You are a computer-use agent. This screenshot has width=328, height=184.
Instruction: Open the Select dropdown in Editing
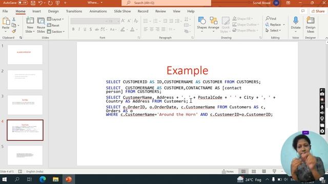tap(273, 31)
